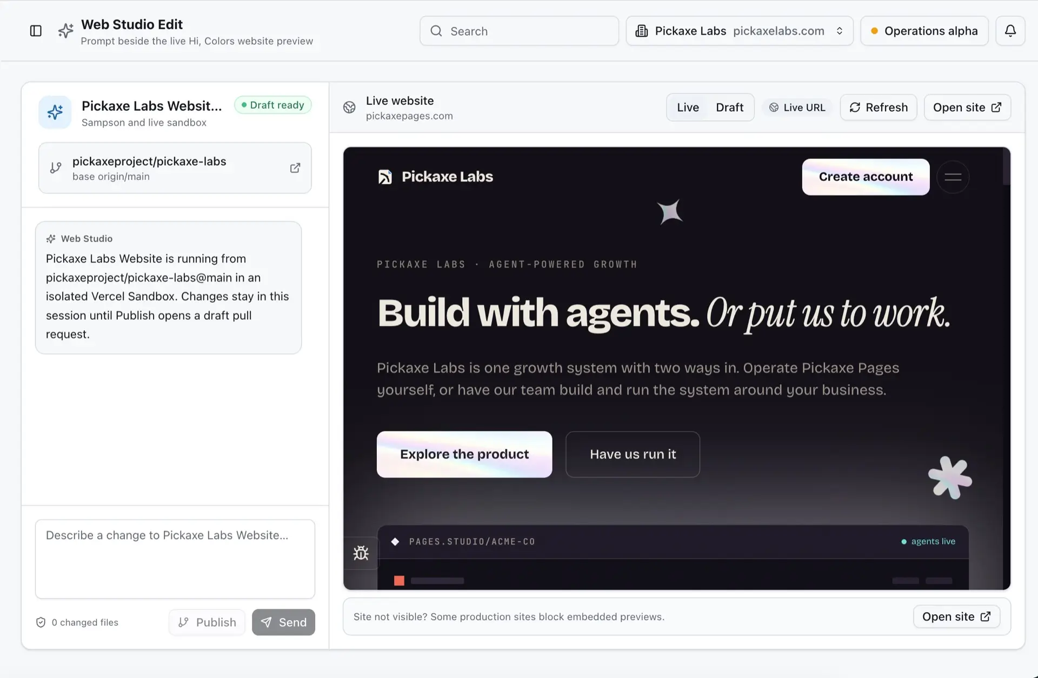Open site from the top toolbar
The height and width of the screenshot is (678, 1038).
click(967, 108)
